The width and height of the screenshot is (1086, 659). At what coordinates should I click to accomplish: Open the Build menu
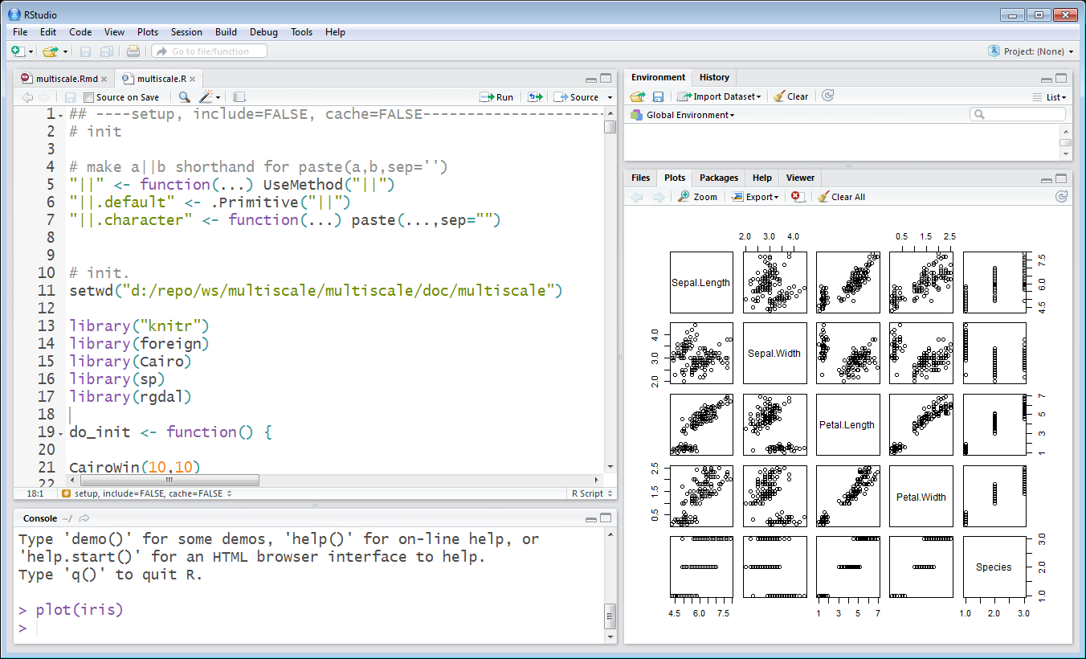coord(226,32)
